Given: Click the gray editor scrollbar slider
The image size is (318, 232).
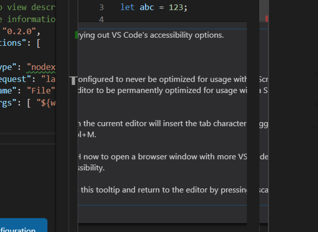Looking at the screenshot, I should pos(264,11).
